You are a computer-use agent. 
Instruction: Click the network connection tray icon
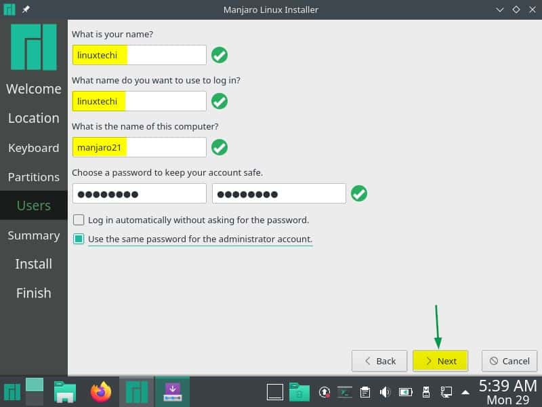pos(446,391)
